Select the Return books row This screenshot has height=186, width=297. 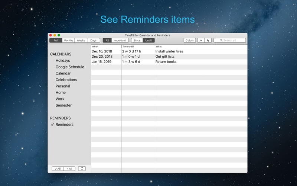coord(169,62)
